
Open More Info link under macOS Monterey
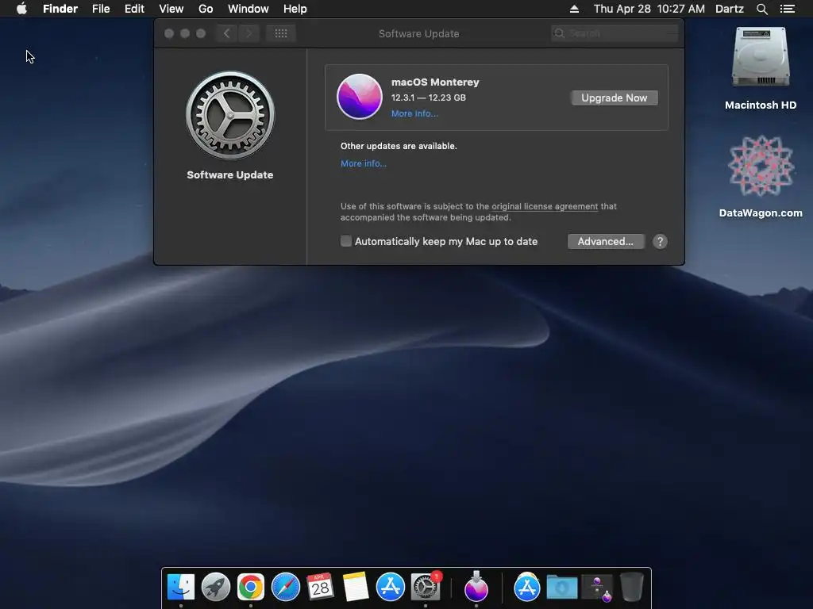(x=414, y=113)
